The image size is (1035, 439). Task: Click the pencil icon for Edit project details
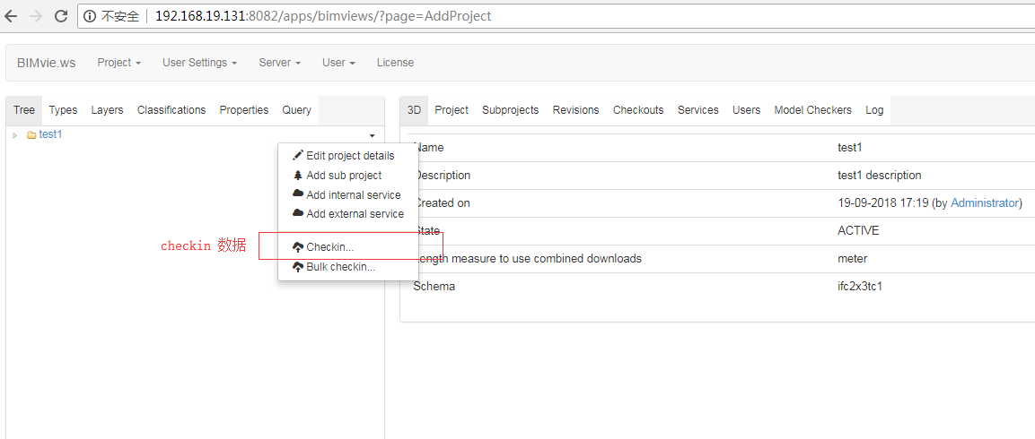coord(298,156)
